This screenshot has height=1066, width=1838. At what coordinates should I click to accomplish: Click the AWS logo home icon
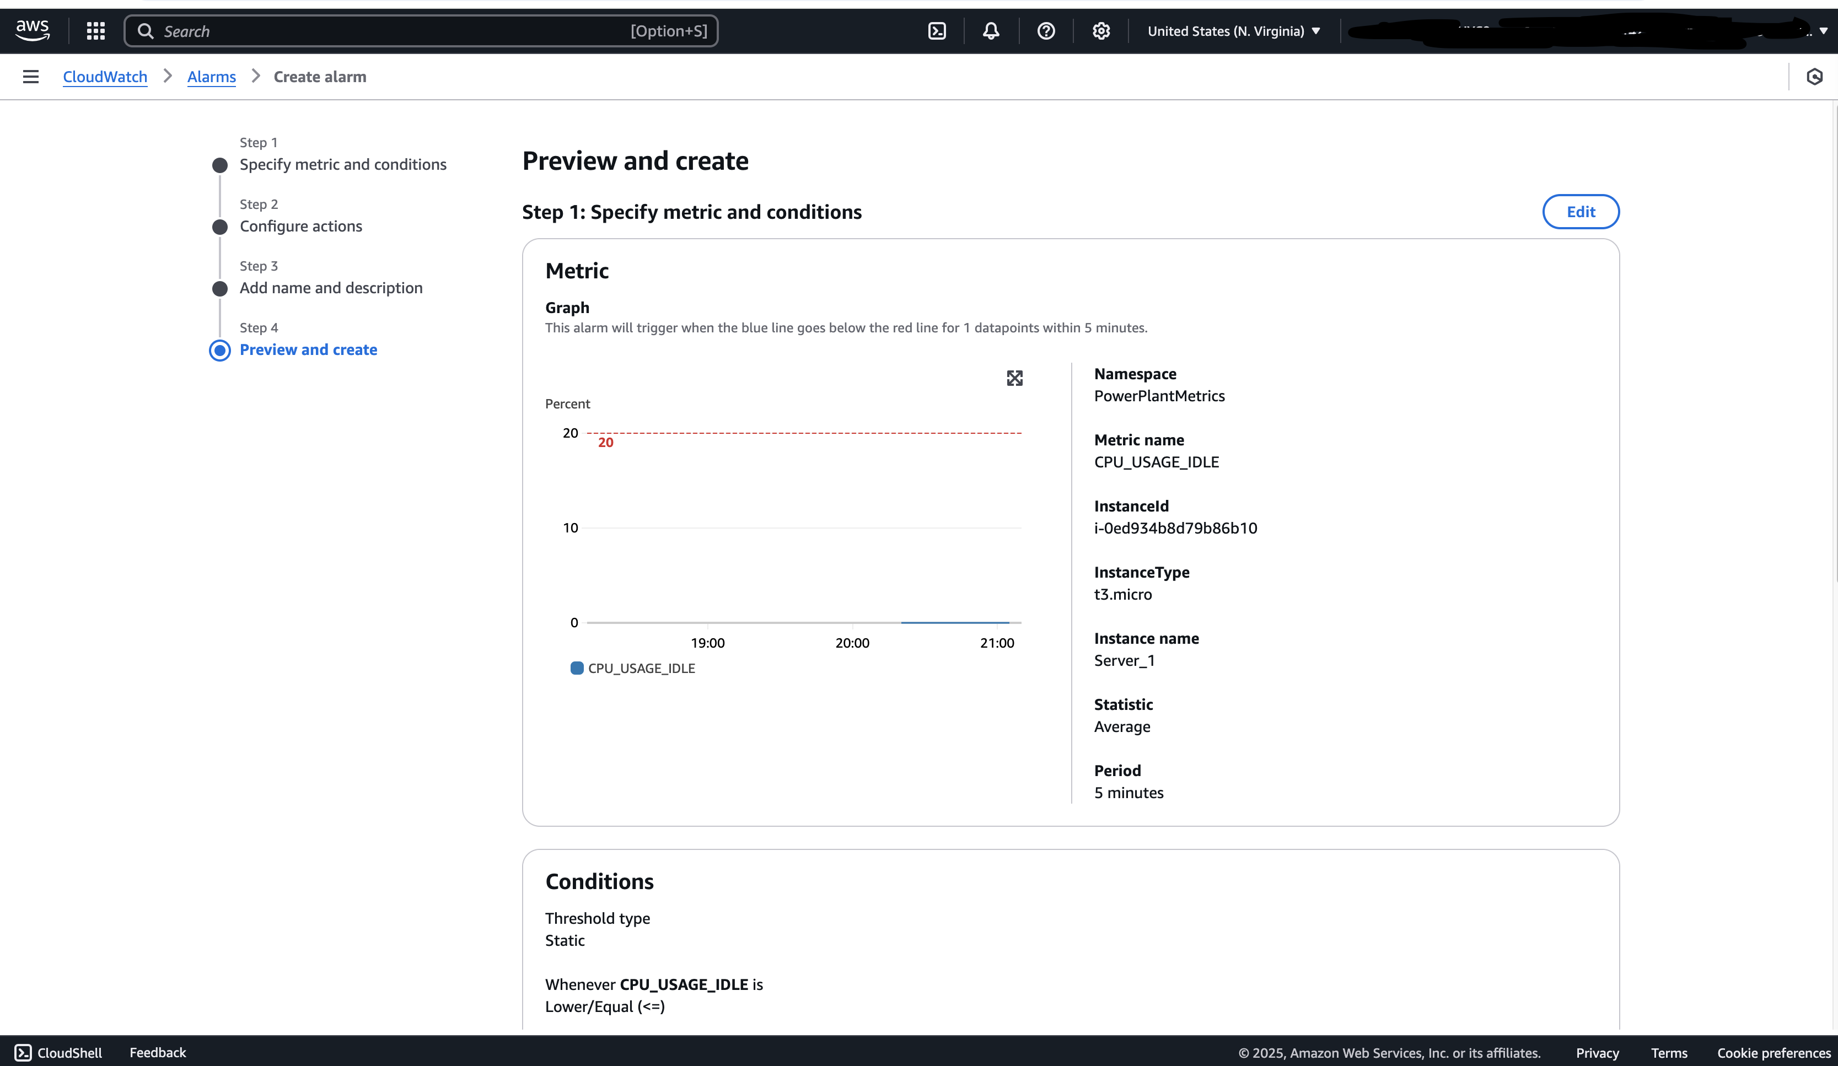[33, 31]
